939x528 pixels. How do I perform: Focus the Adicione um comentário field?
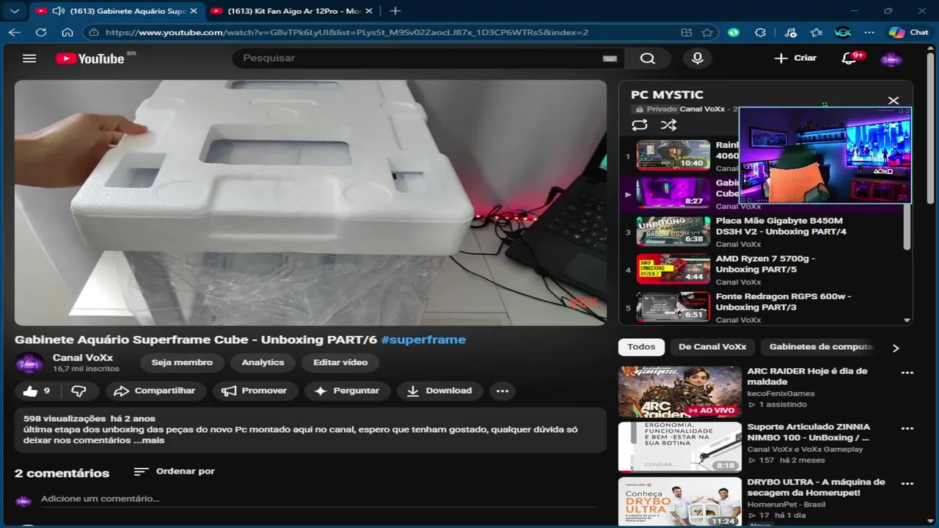coord(317,499)
